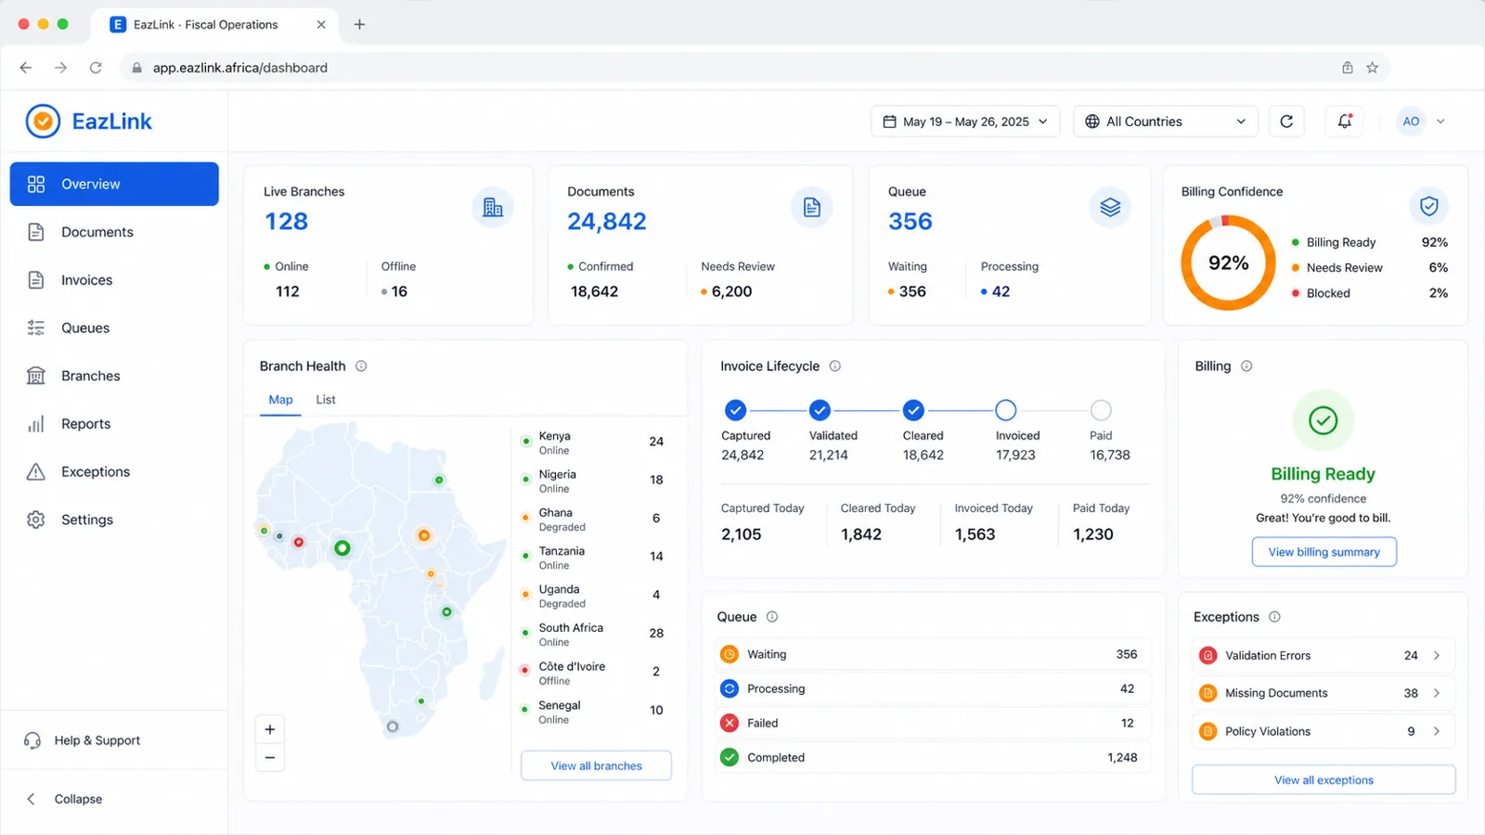
Task: Click the green Billing Ready checkmark icon
Action: tap(1324, 421)
